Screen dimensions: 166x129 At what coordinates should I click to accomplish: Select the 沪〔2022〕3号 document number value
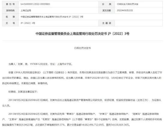coord(28,23)
